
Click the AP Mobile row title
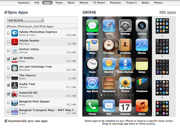point(26,58)
